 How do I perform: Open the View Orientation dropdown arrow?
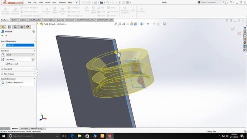(139, 24)
